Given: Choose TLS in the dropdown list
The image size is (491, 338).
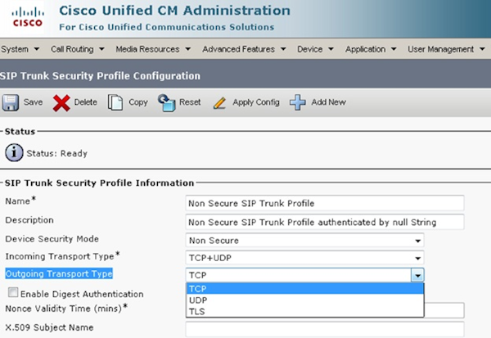Looking at the screenshot, I should 196,311.
